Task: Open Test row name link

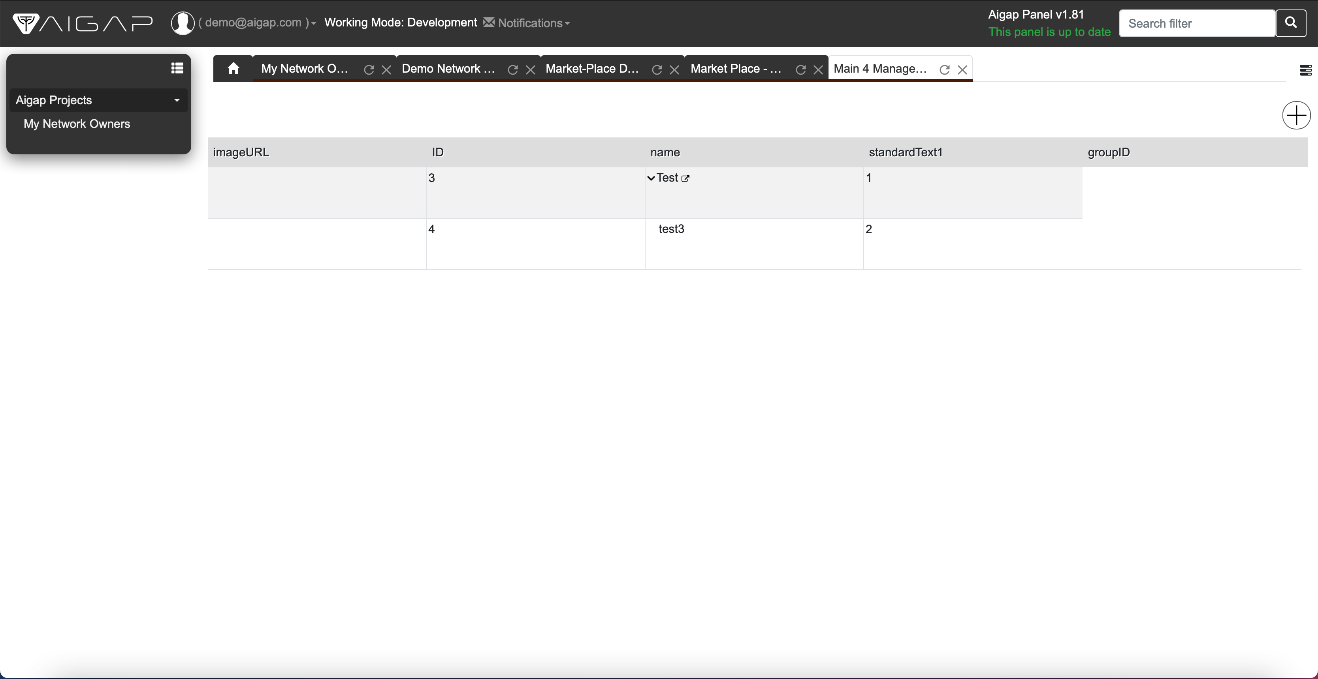Action: pyautogui.click(x=667, y=178)
